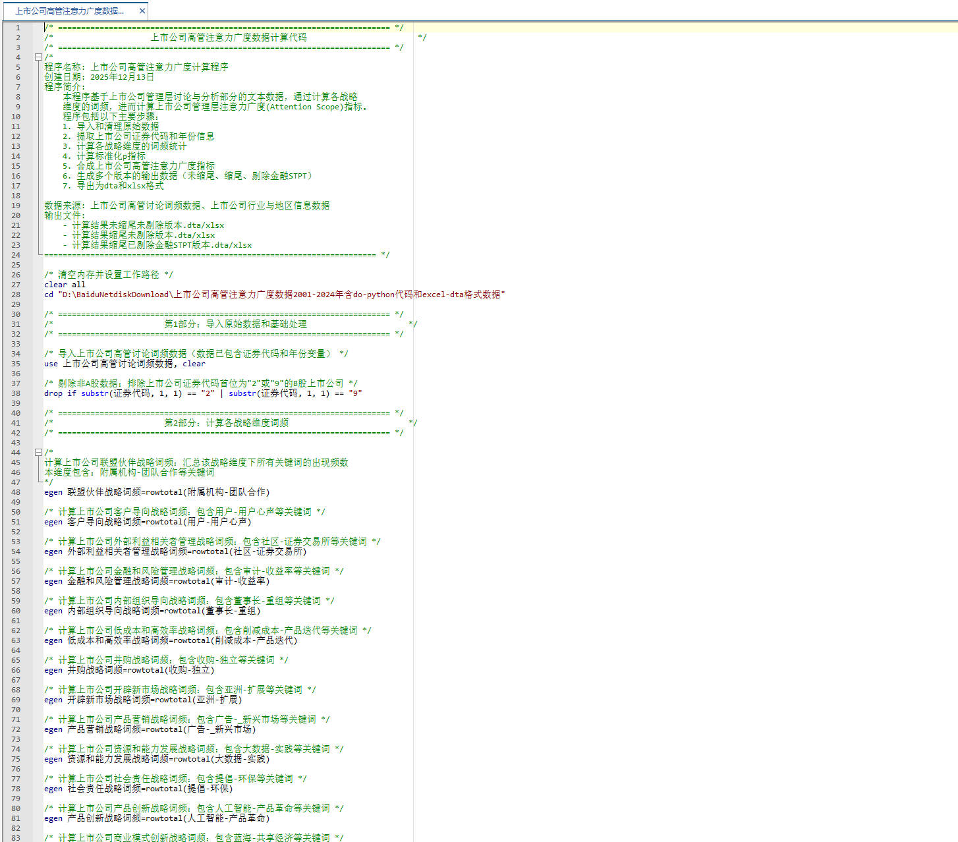Place cursor on the "clear all" command
Screen dimensions: 958x842
tap(65, 285)
